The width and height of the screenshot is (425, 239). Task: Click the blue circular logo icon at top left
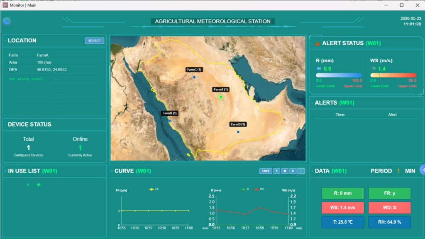[x=7, y=21]
